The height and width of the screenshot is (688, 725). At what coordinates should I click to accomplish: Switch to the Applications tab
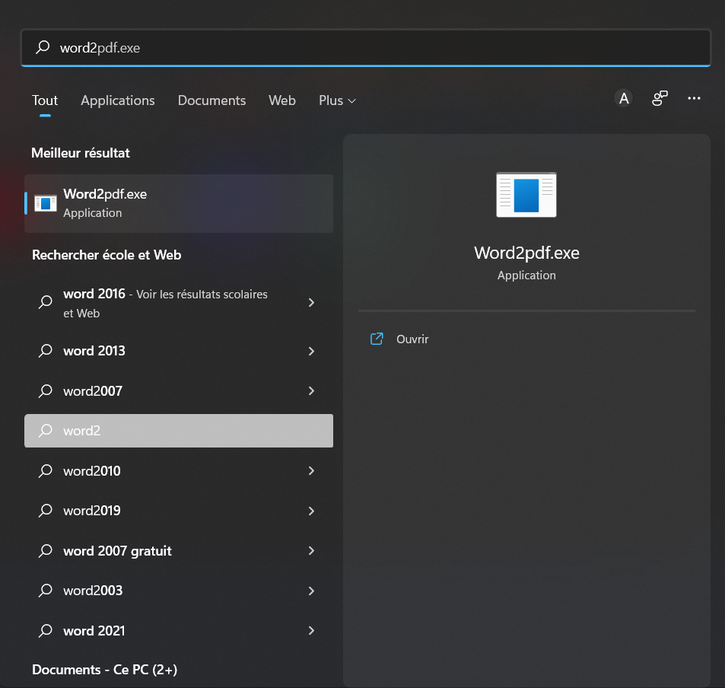pyautogui.click(x=118, y=100)
